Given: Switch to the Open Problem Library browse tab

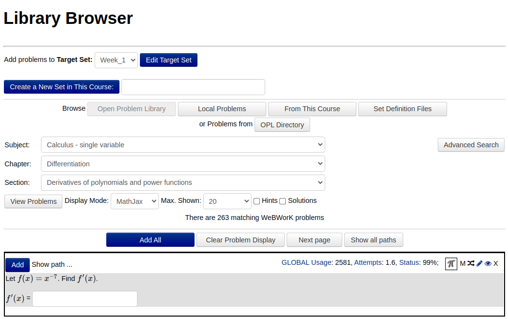Looking at the screenshot, I should [x=132, y=109].
